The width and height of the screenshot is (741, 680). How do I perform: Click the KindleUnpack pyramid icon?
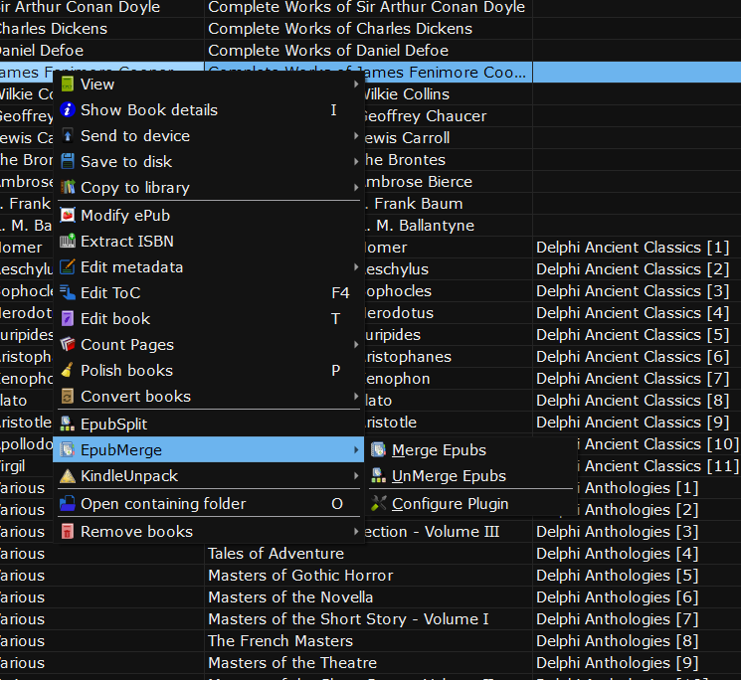68,476
